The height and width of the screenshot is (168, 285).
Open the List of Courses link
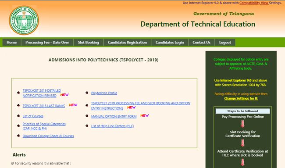[33, 116]
